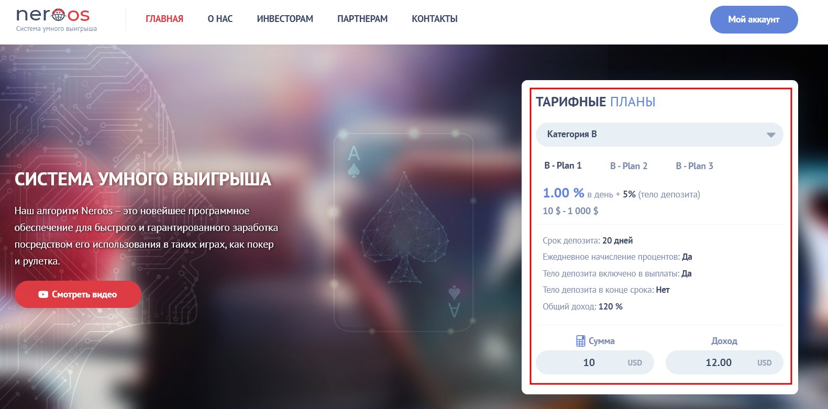The image size is (828, 409).
Task: Open the КОНТАКТЫ page
Action: coord(435,19)
